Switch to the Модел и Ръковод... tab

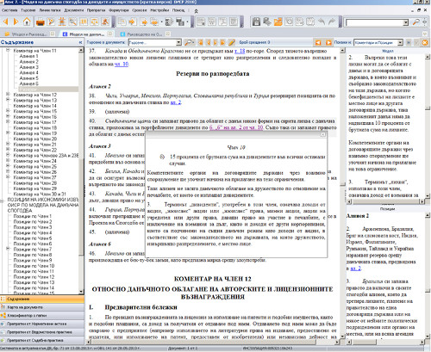[x=29, y=34]
